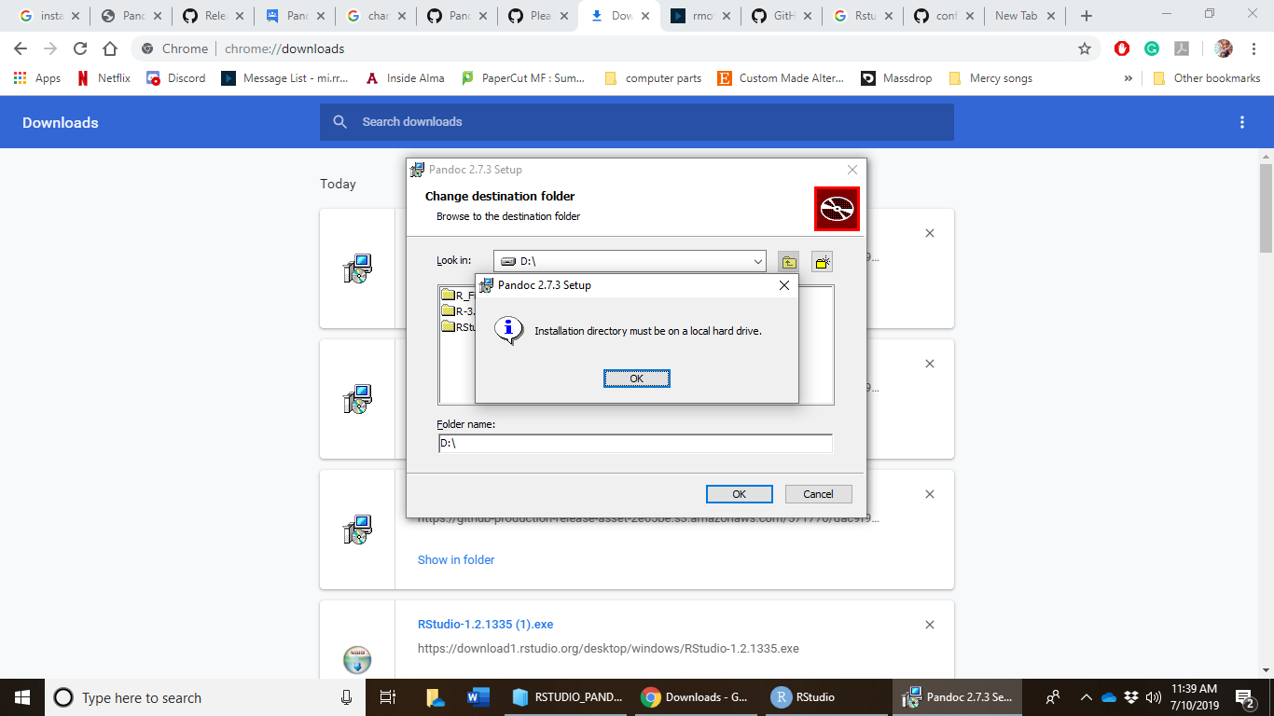The width and height of the screenshot is (1274, 716).
Task: Open the Custom Made Alter bookmark
Action: tap(781, 78)
